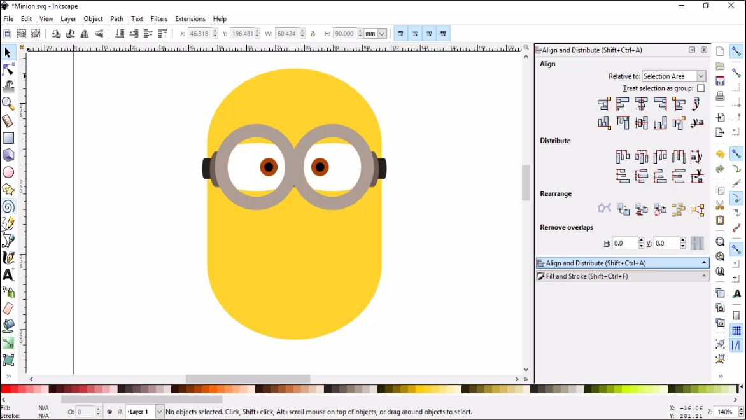
Task: Toggle the grid display snap icon
Action: coord(736,330)
